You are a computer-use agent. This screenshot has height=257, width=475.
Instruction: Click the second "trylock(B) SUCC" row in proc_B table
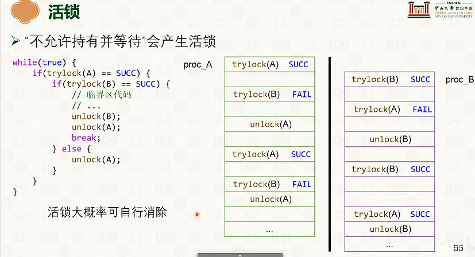[x=389, y=169]
